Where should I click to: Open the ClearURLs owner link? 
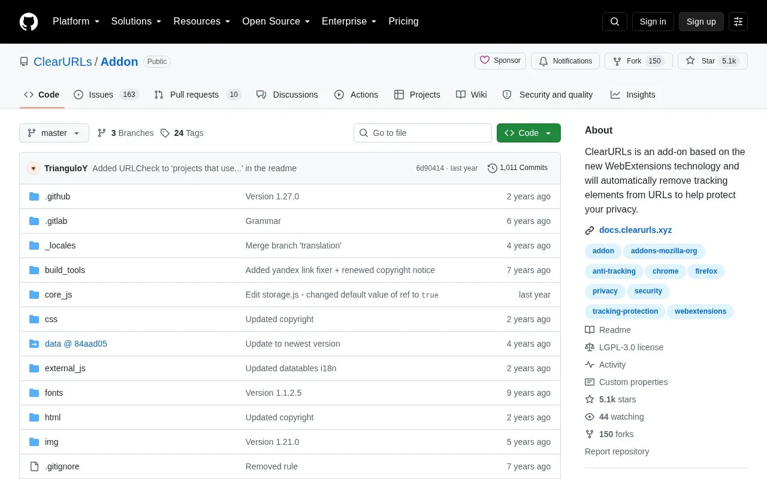pos(63,62)
